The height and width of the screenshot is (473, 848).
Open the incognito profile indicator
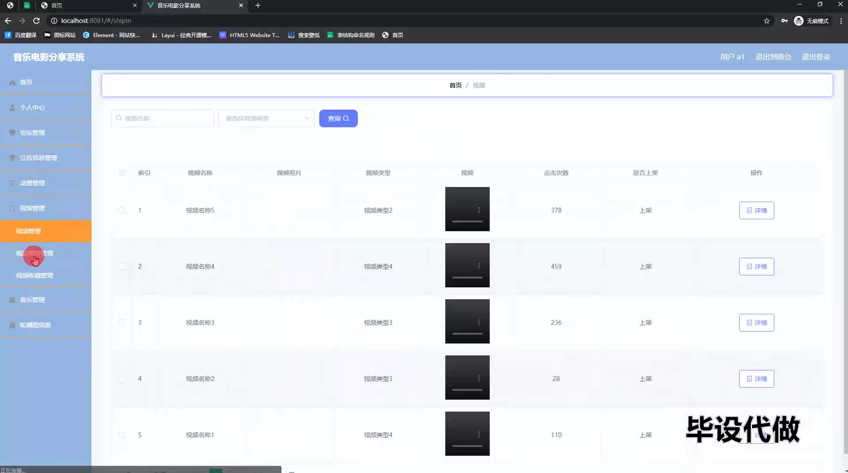[811, 21]
